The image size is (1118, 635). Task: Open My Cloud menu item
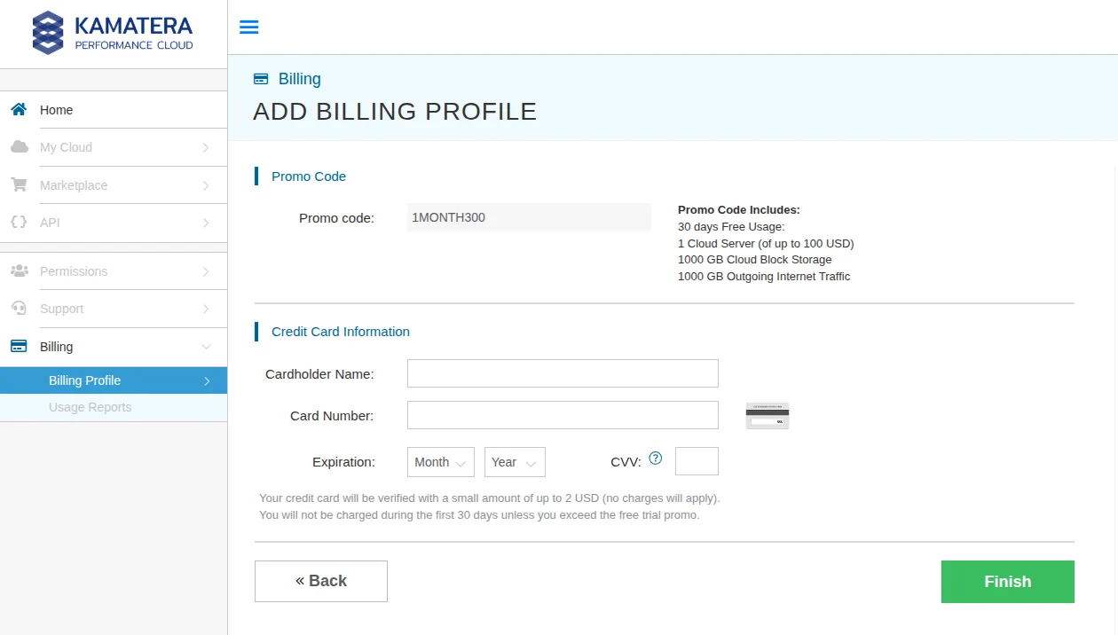click(114, 147)
